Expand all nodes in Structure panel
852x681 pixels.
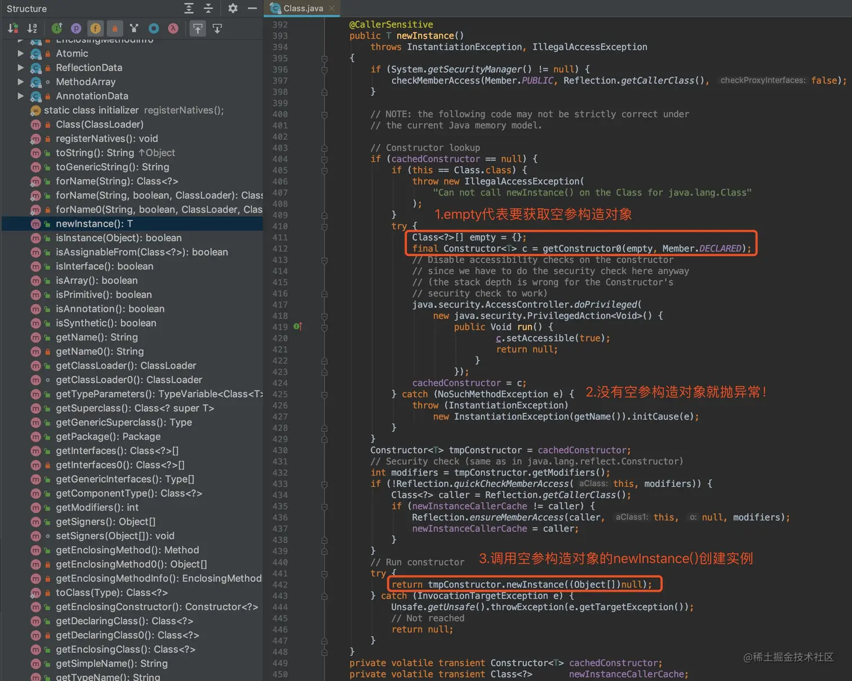click(189, 8)
